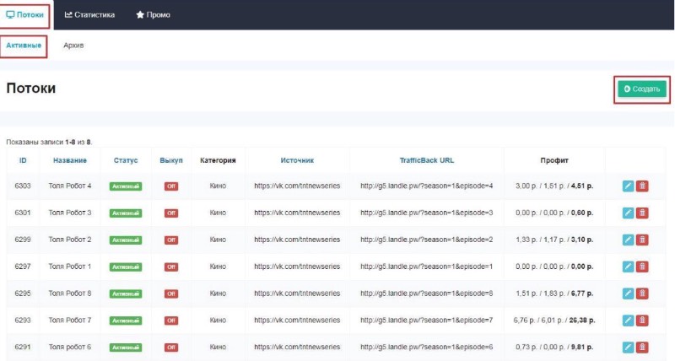Screen dimensions: 675x361
Task: Edit Толя Робот 7 with pencil icon
Action: [x=627, y=321]
